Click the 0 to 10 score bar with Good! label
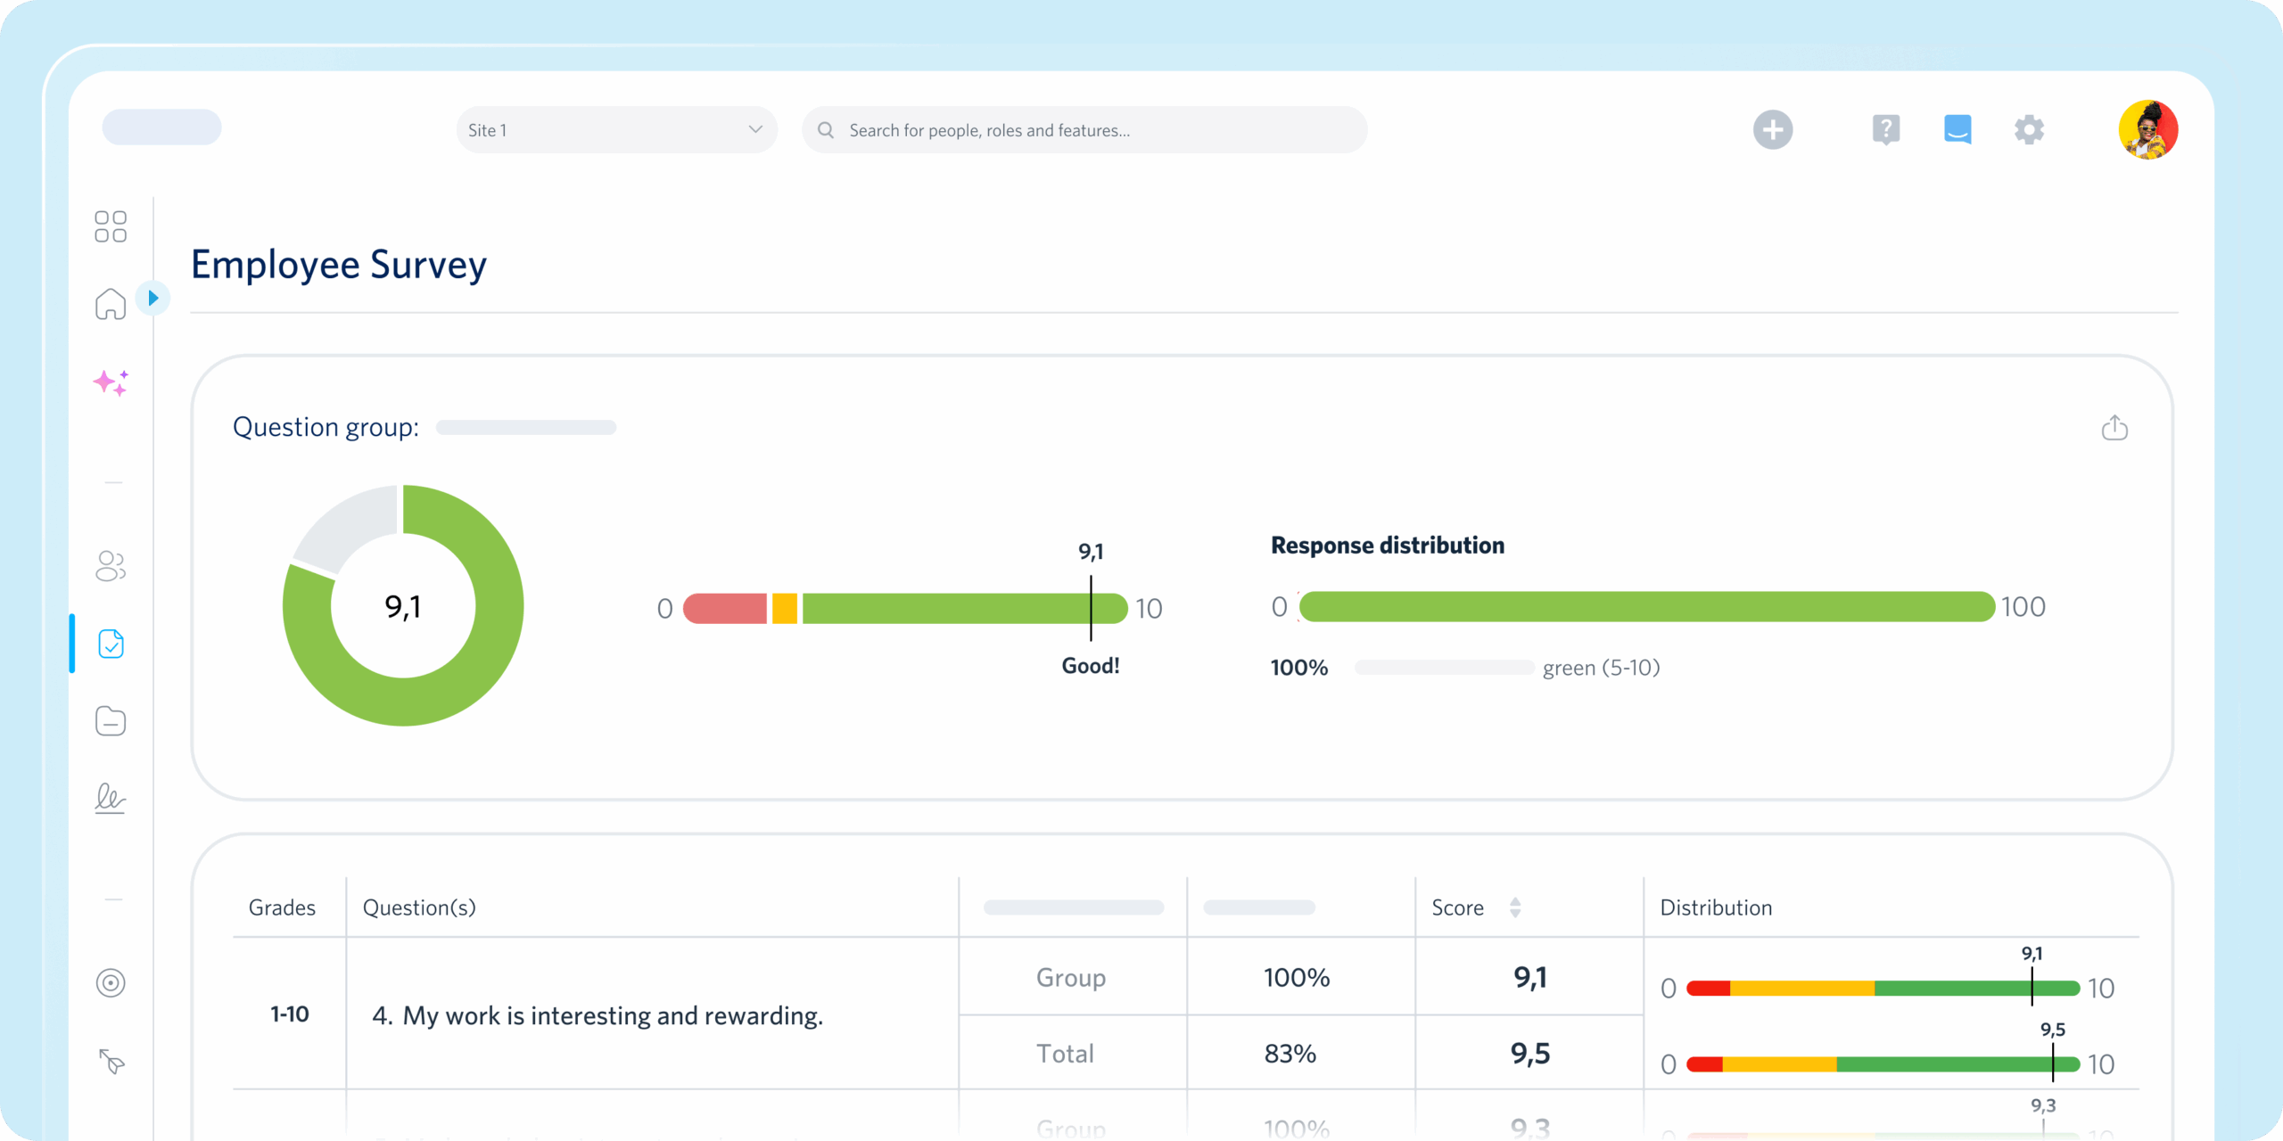Screen dimensions: 2283x1141 click(904, 608)
